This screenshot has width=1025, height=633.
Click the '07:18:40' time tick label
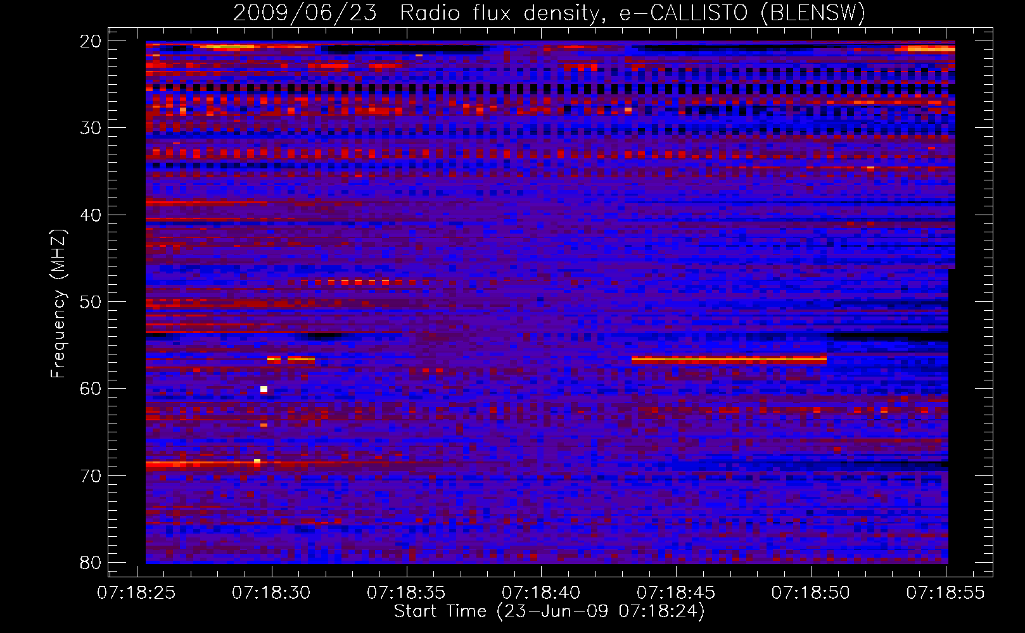541,593
